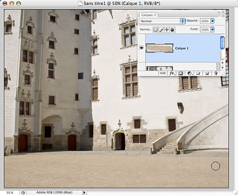
Task: Open the Opacité slider arrow
Action: pyautogui.click(x=213, y=21)
